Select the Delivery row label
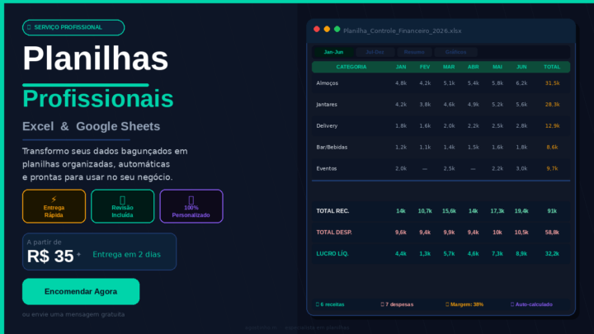The image size is (594, 334). coord(327,125)
